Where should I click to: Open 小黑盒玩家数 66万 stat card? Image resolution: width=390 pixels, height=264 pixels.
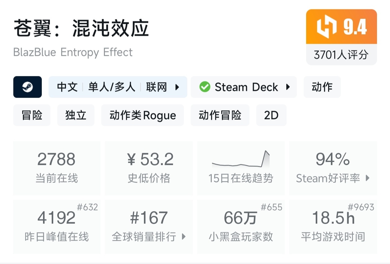240,227
